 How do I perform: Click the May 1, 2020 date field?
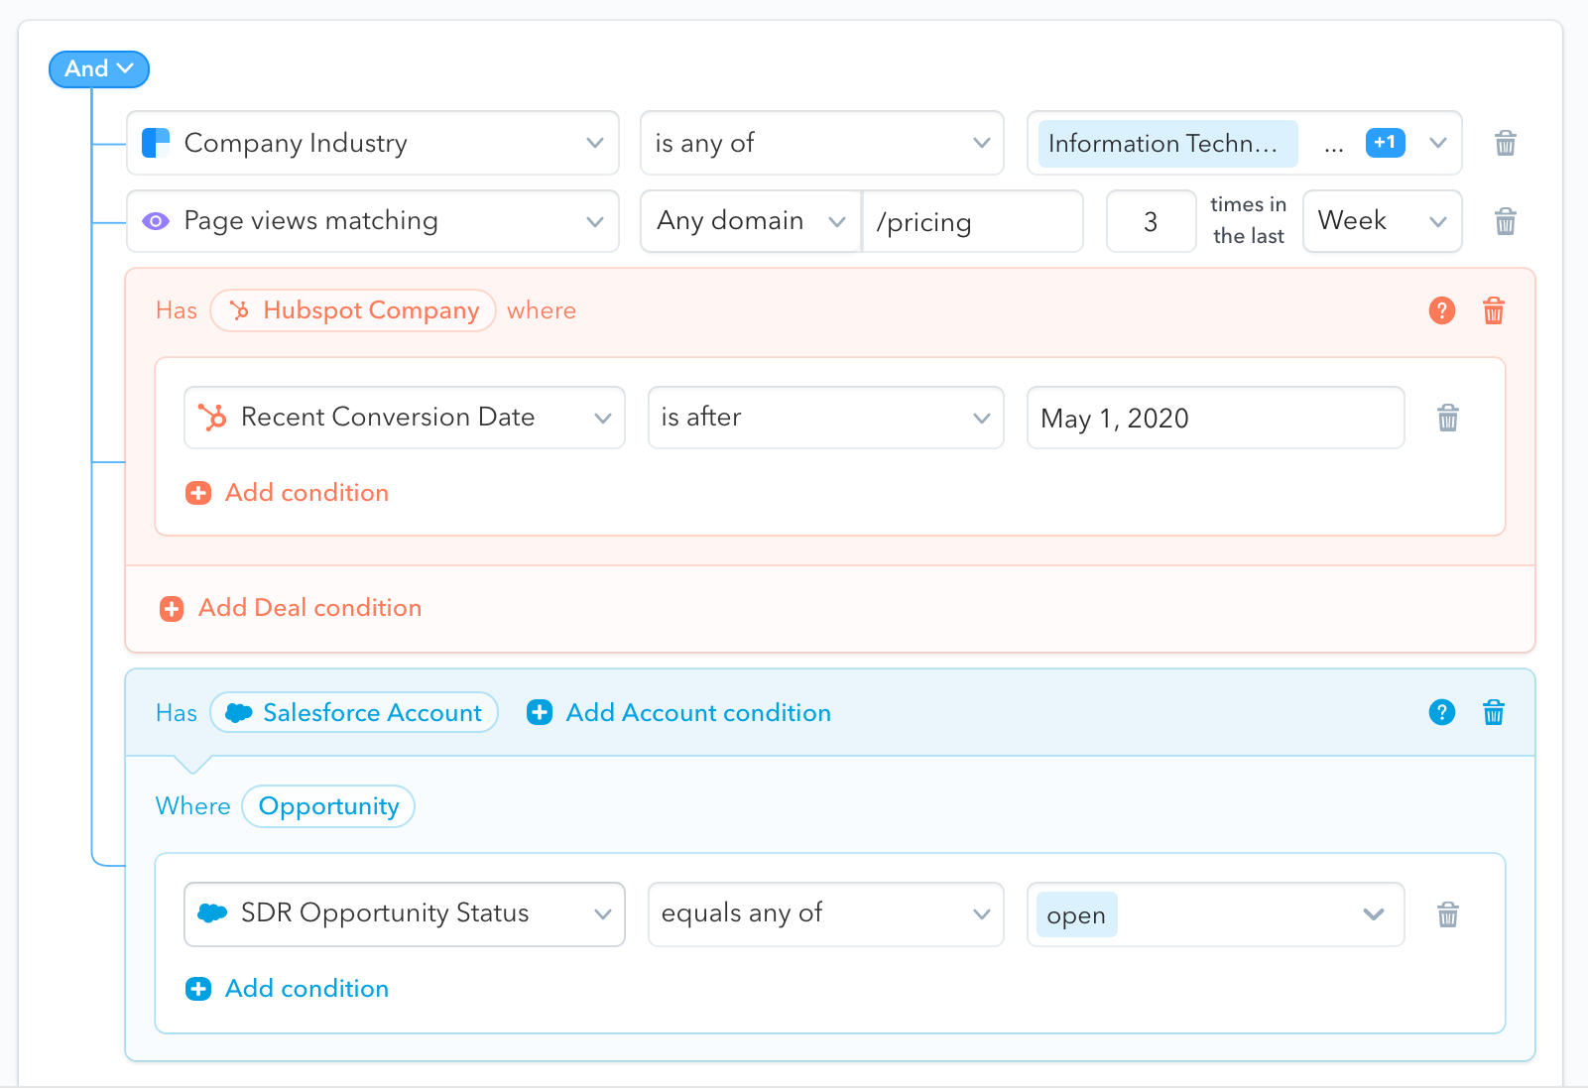[x=1215, y=418]
